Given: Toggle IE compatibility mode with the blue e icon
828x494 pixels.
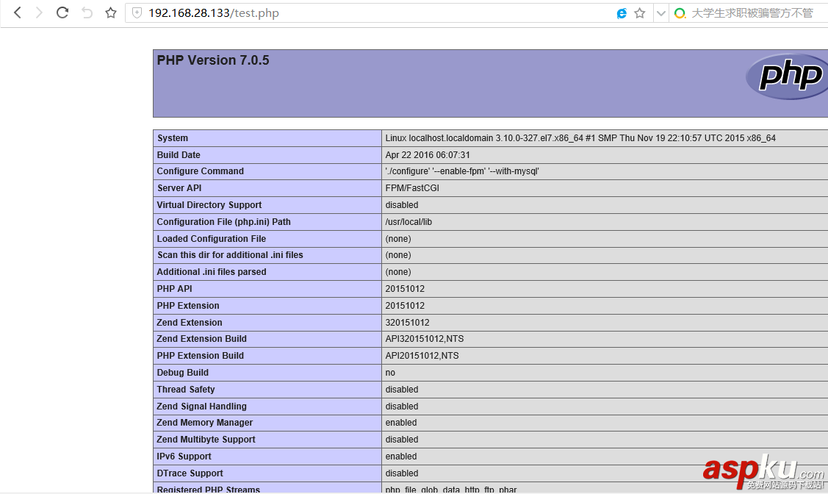Looking at the screenshot, I should (x=622, y=12).
